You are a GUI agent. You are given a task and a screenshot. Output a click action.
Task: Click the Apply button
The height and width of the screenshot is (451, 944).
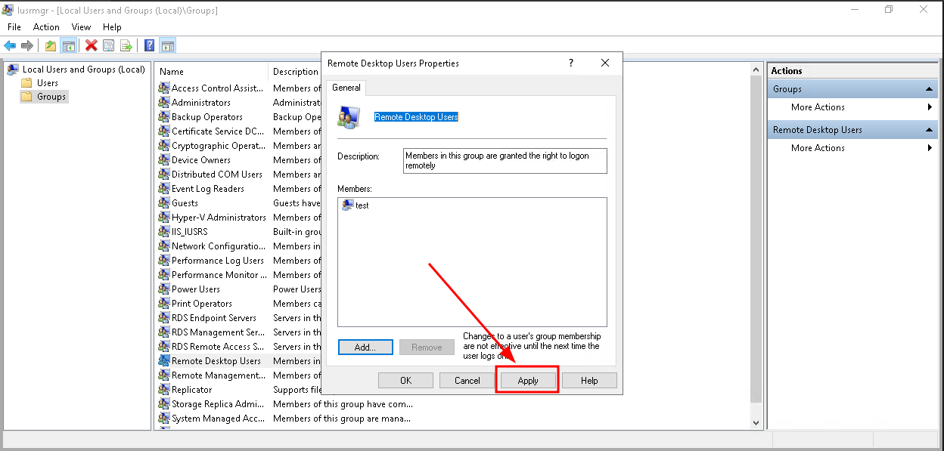[527, 381]
